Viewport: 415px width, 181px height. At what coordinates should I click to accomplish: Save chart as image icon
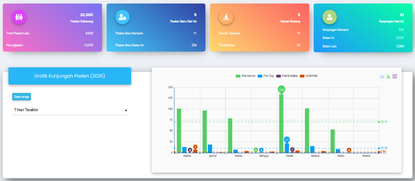click(395, 76)
